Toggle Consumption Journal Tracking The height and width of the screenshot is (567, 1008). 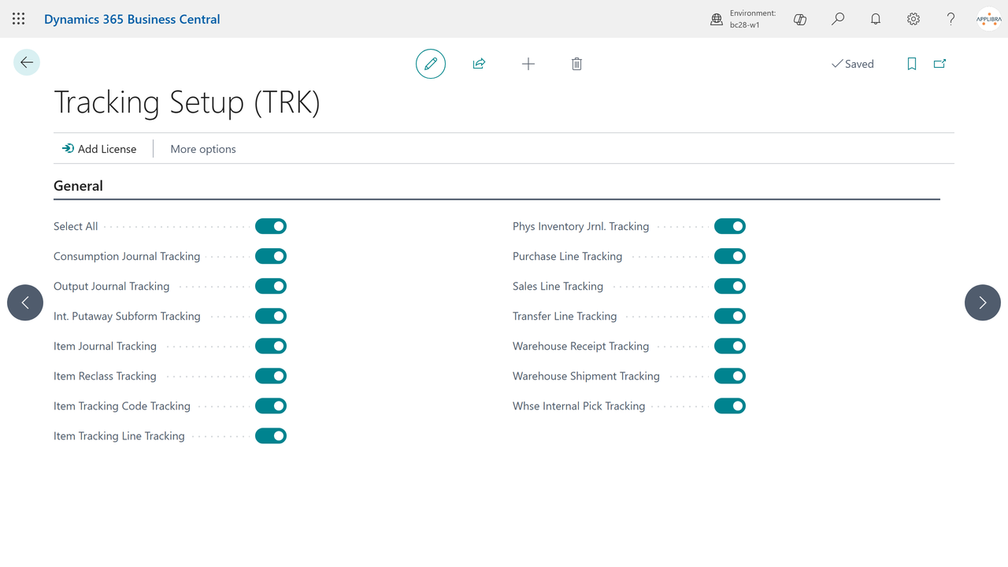(x=271, y=257)
